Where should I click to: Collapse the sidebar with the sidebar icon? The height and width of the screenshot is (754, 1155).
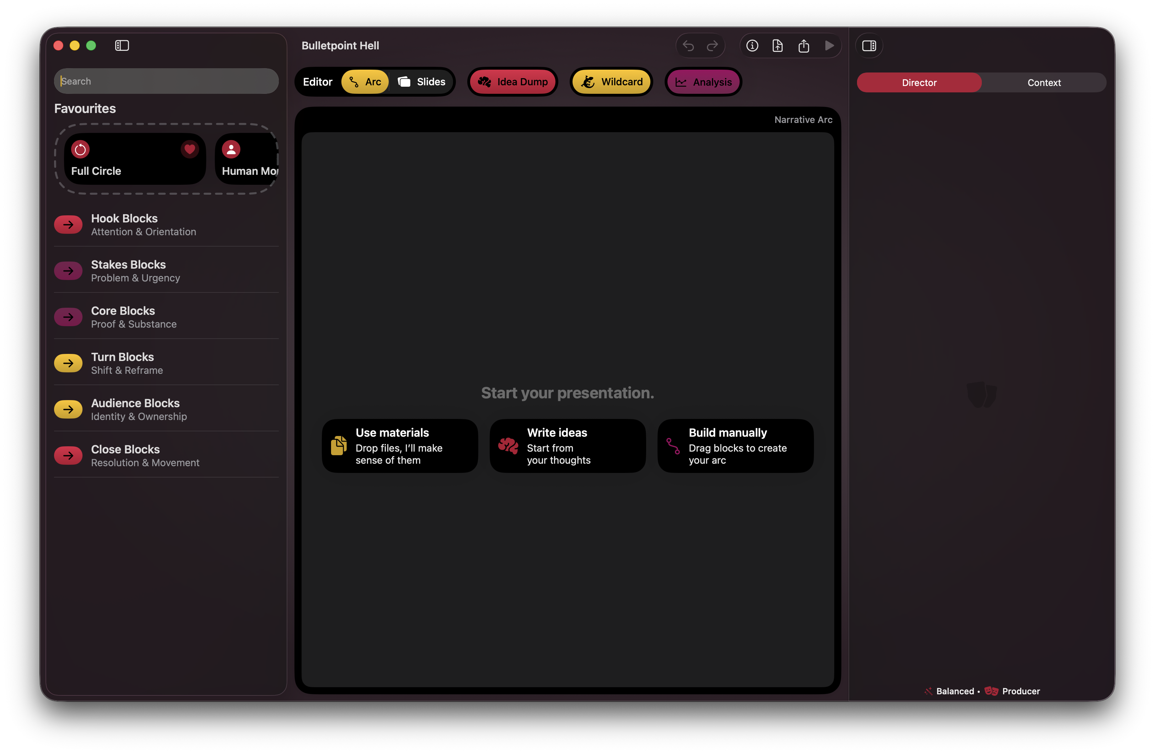click(x=122, y=45)
